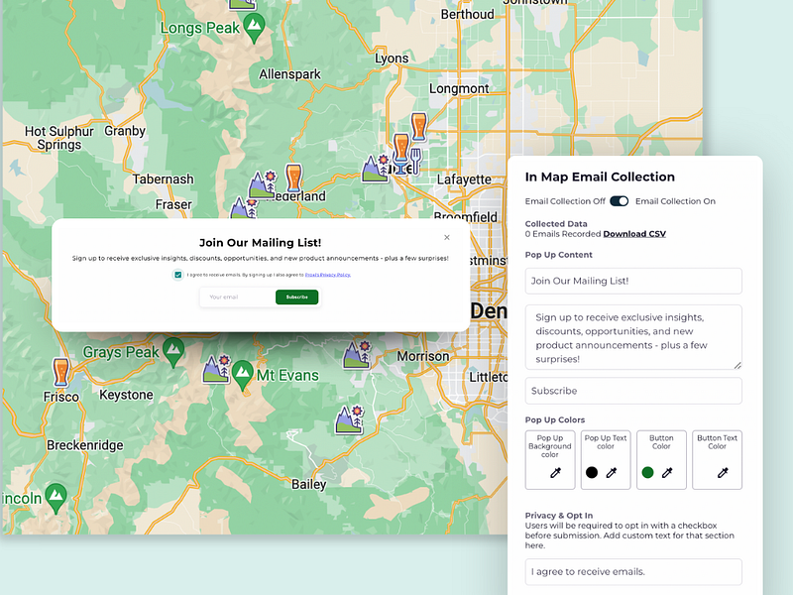Screen dimensions: 793x595
Task: Click the Subscribe button in the popup
Action: (x=296, y=297)
